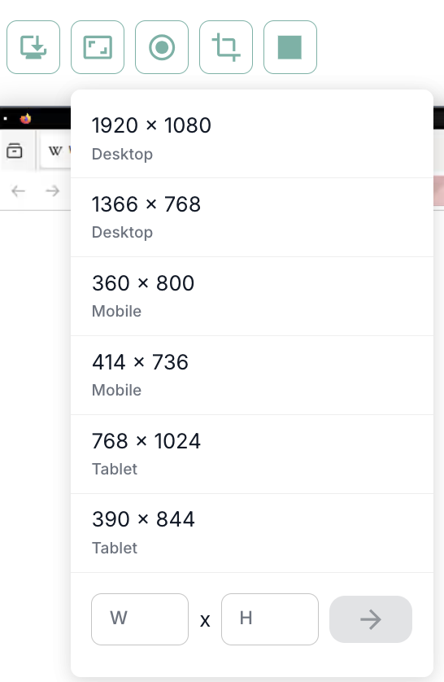Click the arrow submit button for custom size
This screenshot has height=682, width=444.
[371, 619]
